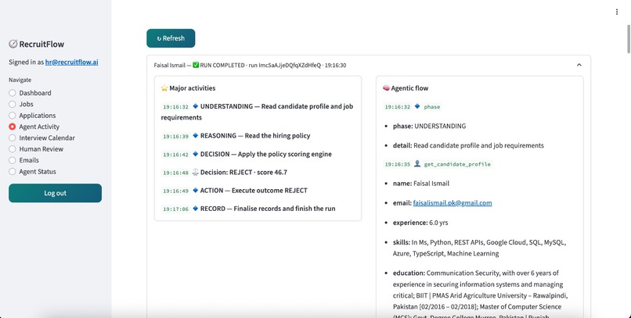The width and height of the screenshot is (631, 318).
Task: Click the 19:17:06 timestamp tag
Action: pos(175,209)
